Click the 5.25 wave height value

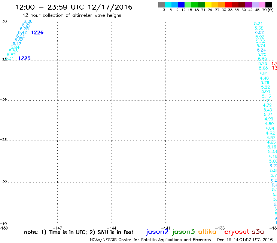263,64
